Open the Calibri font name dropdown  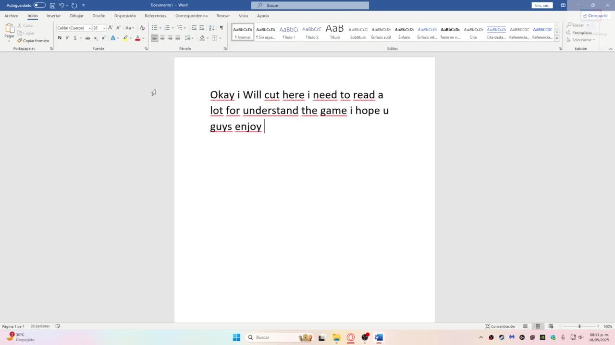click(89, 28)
